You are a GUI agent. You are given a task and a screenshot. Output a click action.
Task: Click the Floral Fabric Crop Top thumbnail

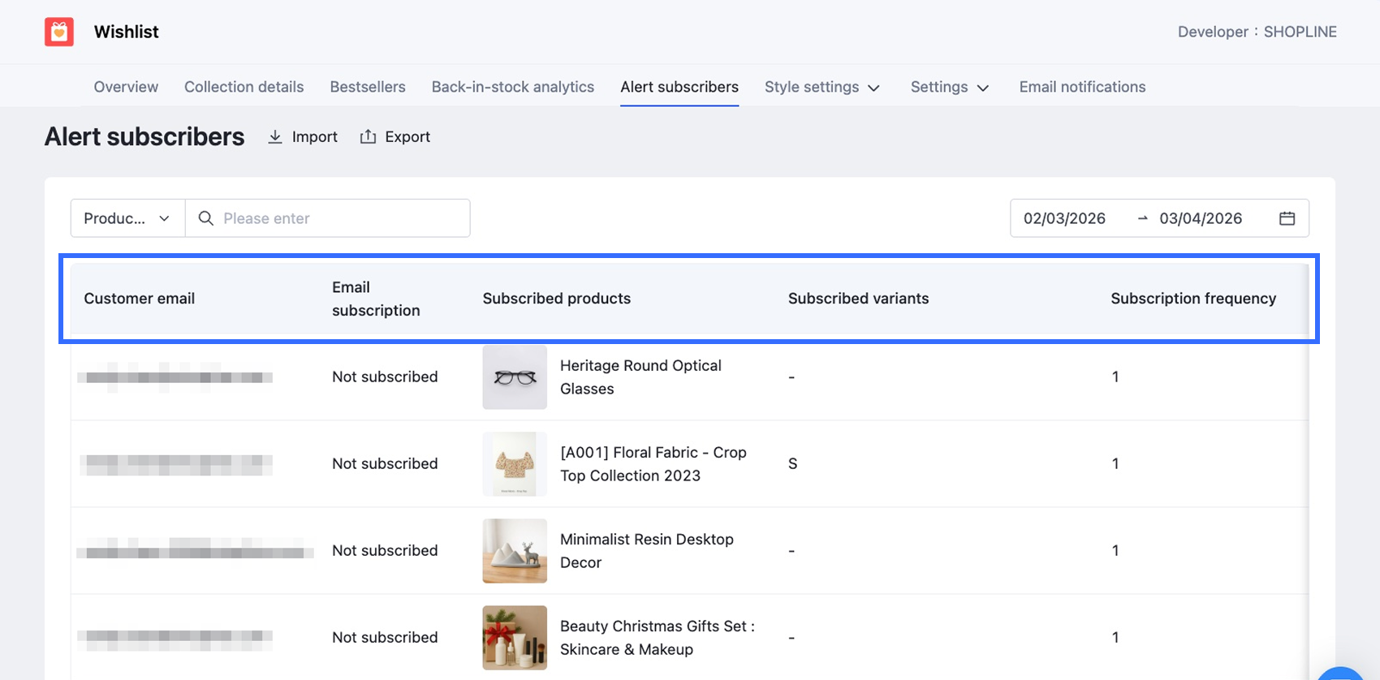pos(515,464)
